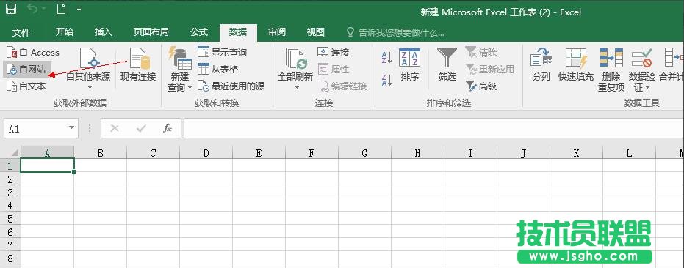Switch to the 视图 tab
Screen dimensions: 684x268
coord(315,31)
